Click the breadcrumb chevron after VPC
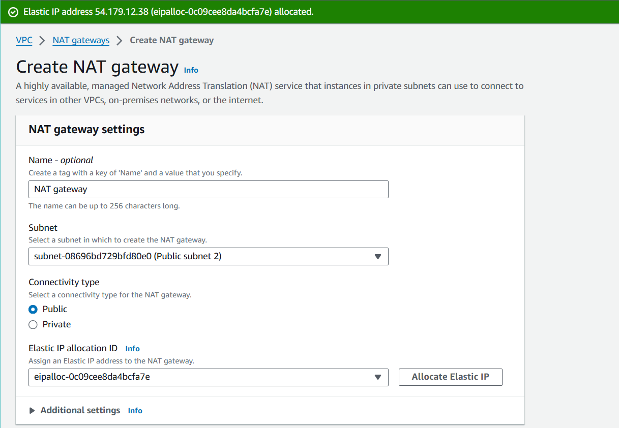 [43, 41]
